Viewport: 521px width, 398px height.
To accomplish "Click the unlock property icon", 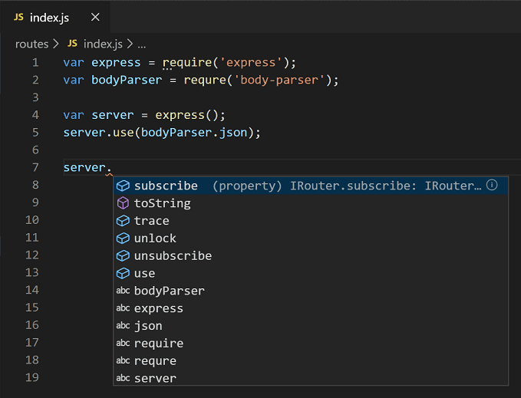I will 122,238.
